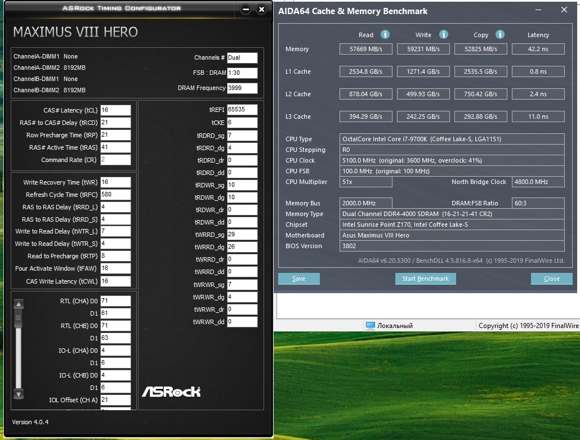580x440 pixels.
Task: Close AIDA64 benchmark with the X icon
Action: coord(564,10)
